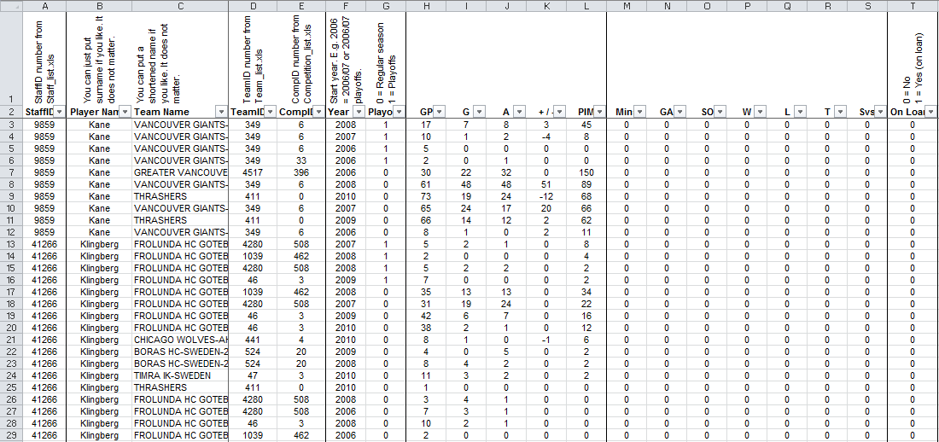Screen dimensions: 939x442
Task: Select +/- value 51 in row 8
Action: click(x=546, y=184)
